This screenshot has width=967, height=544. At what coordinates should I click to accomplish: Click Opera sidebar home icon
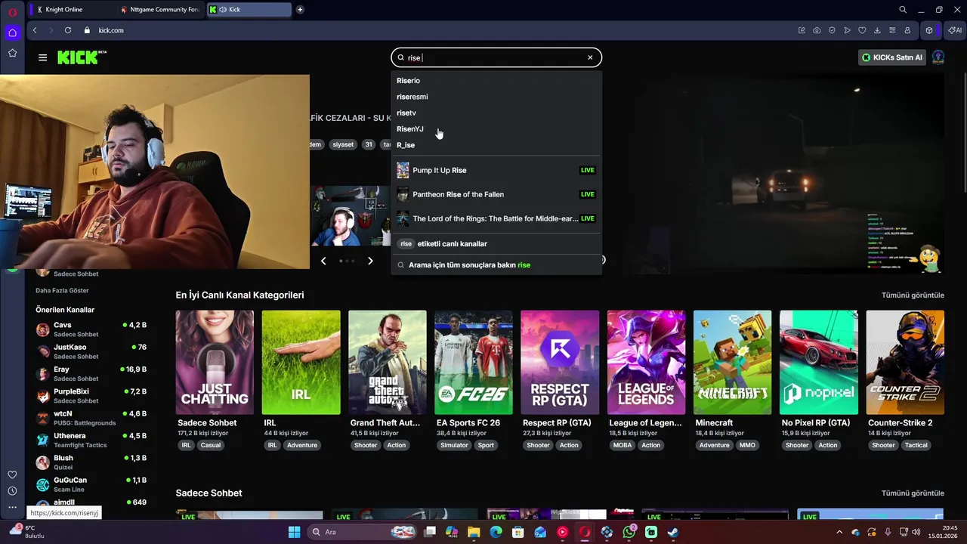tap(12, 32)
